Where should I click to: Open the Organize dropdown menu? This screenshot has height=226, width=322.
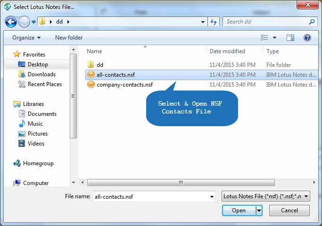(x=26, y=38)
